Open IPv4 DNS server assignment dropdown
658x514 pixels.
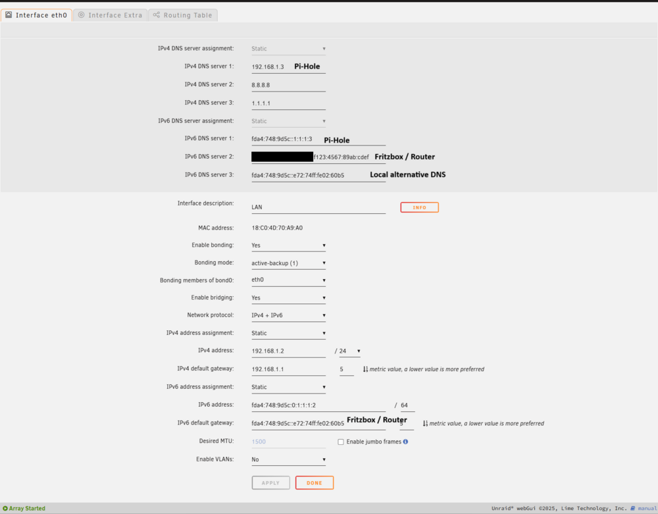coord(288,49)
